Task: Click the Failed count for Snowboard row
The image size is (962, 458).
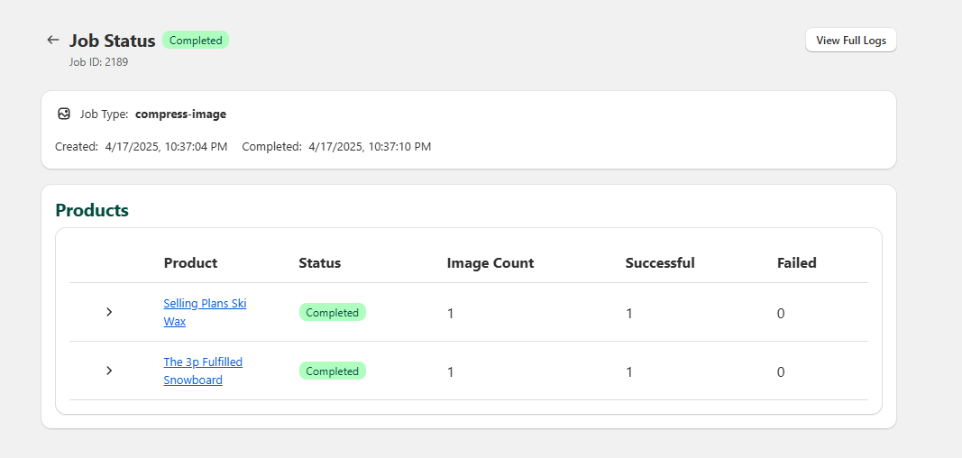Action: pyautogui.click(x=781, y=371)
